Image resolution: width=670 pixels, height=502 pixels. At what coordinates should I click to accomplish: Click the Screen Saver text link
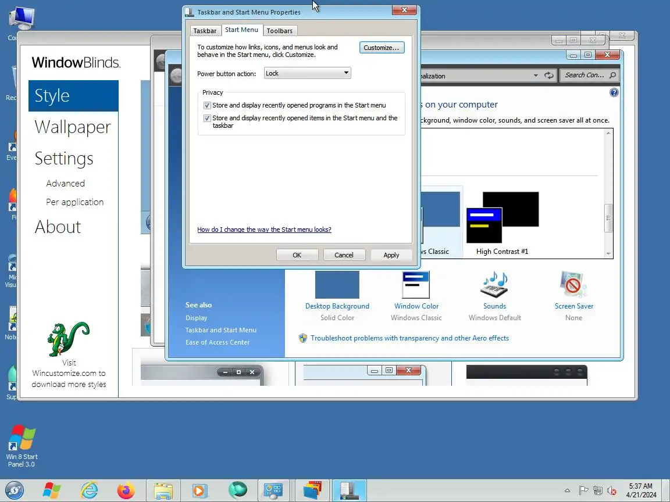[x=574, y=306]
